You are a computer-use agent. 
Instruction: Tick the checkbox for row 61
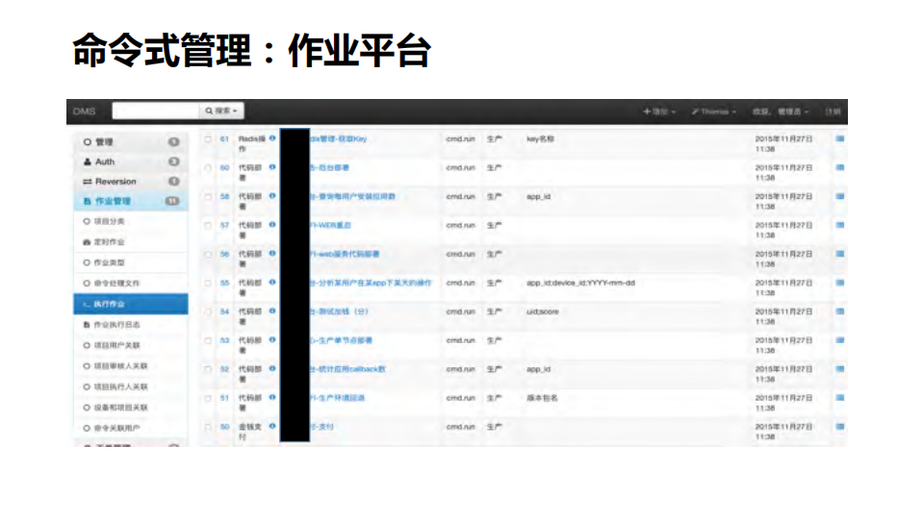tap(208, 139)
